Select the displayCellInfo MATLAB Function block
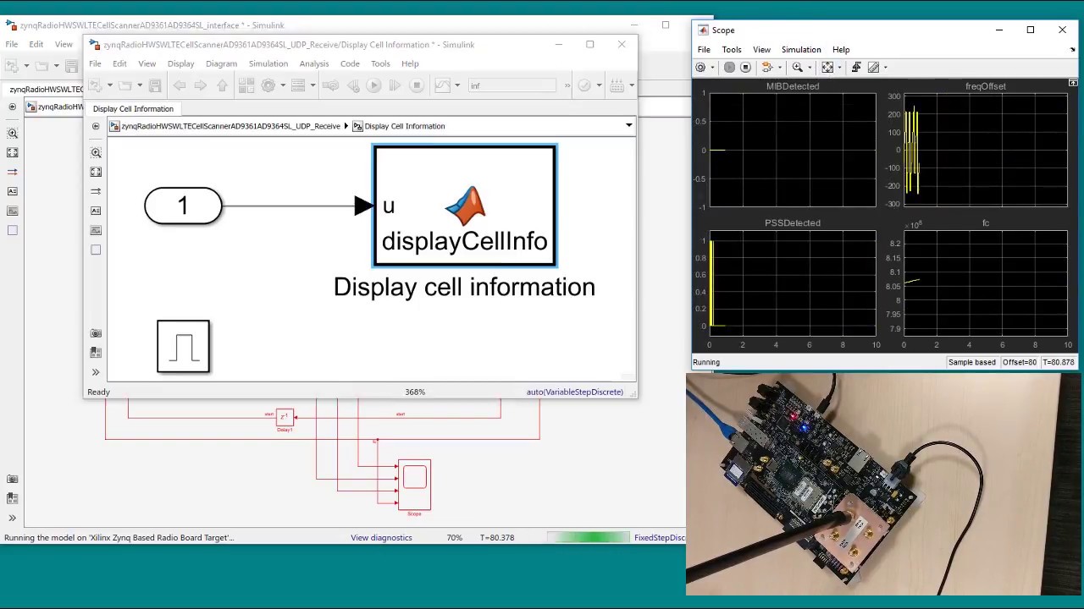 465,206
